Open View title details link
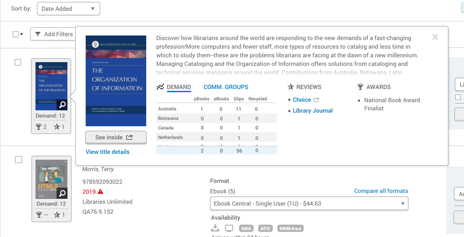This screenshot has height=237, width=464. (x=107, y=152)
